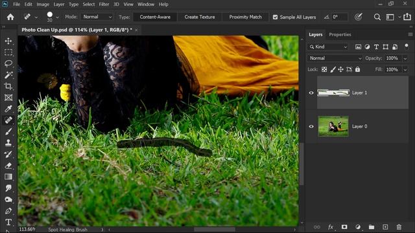Select the Crop tool

[8, 86]
